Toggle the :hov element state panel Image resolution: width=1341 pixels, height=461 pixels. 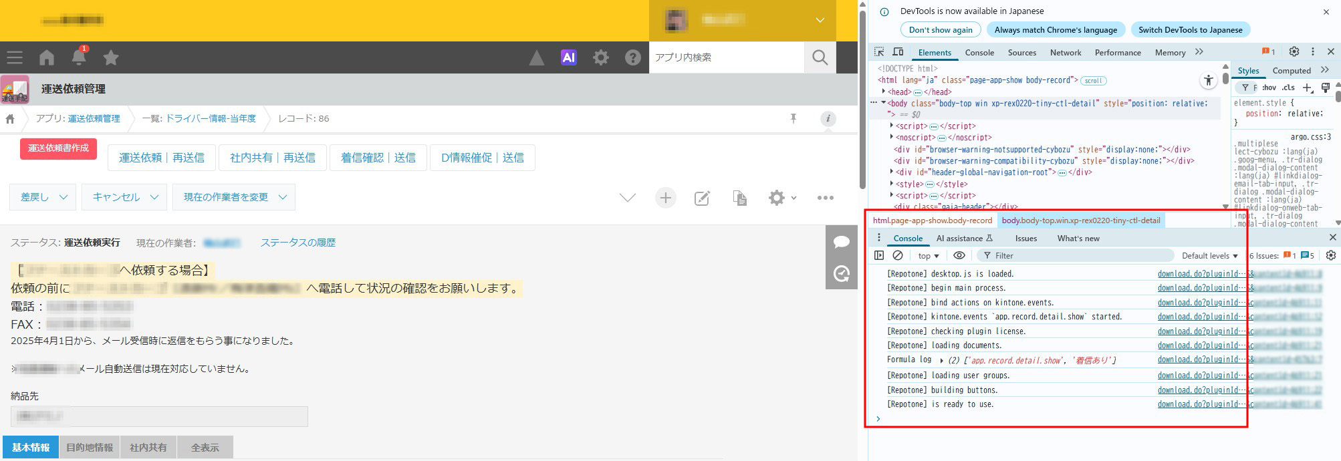(x=1269, y=88)
